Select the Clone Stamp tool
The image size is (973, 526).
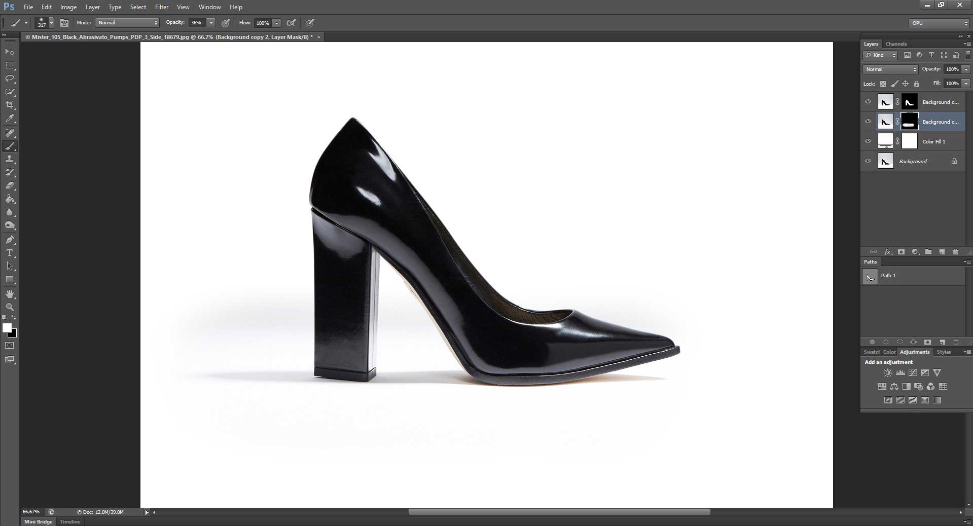click(9, 160)
